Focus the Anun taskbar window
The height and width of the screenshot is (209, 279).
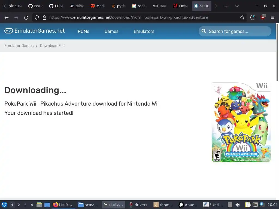click(189, 205)
